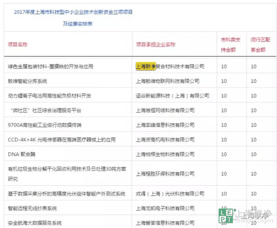Select company '戎得（上海）光伏科技有限公司'
This screenshot has height=228, width=277.
tap(170, 193)
